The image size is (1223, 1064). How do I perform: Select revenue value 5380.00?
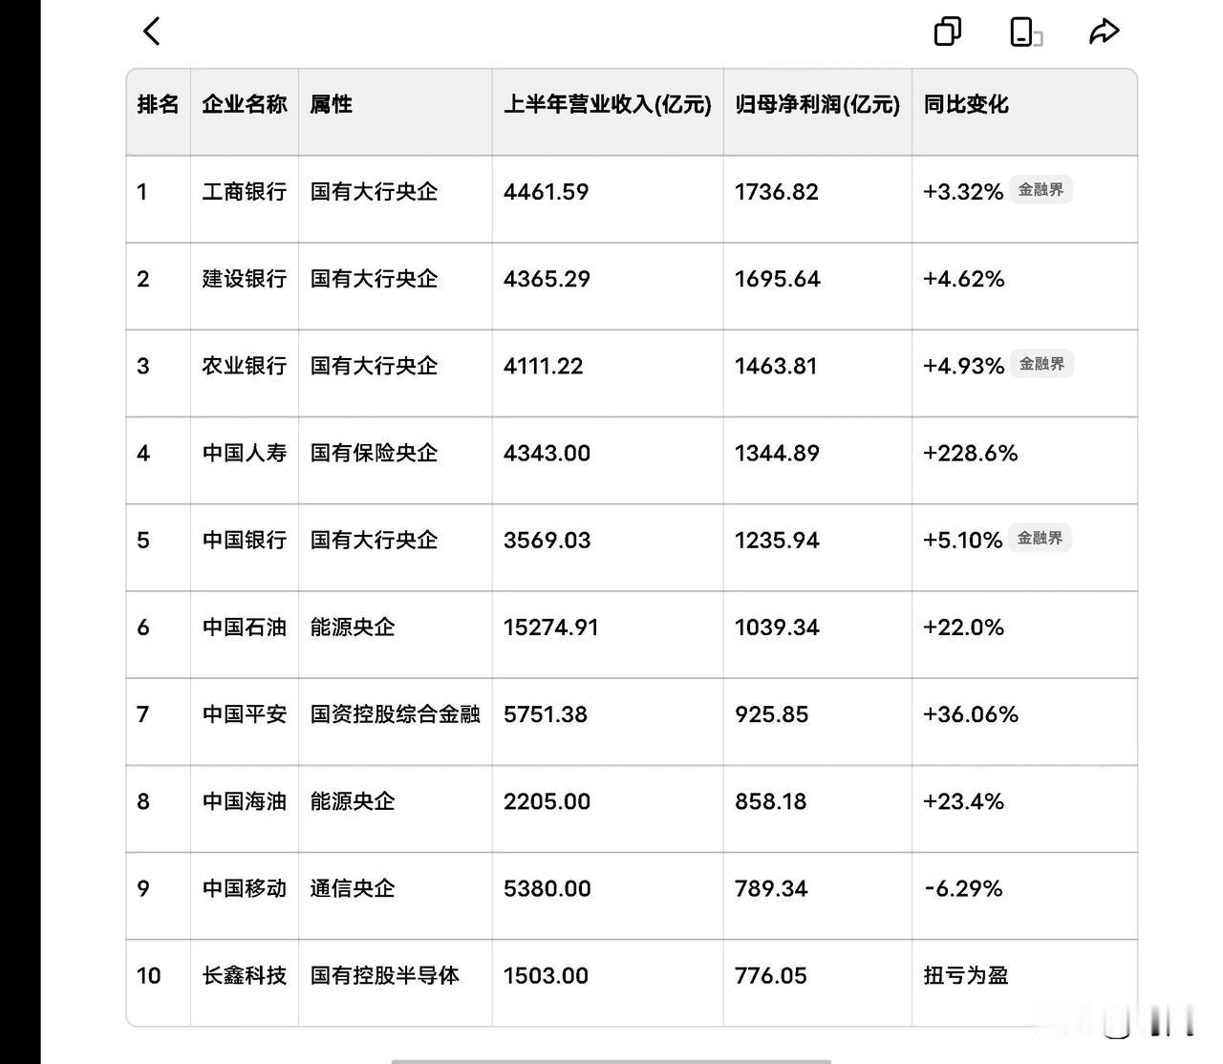tap(547, 888)
